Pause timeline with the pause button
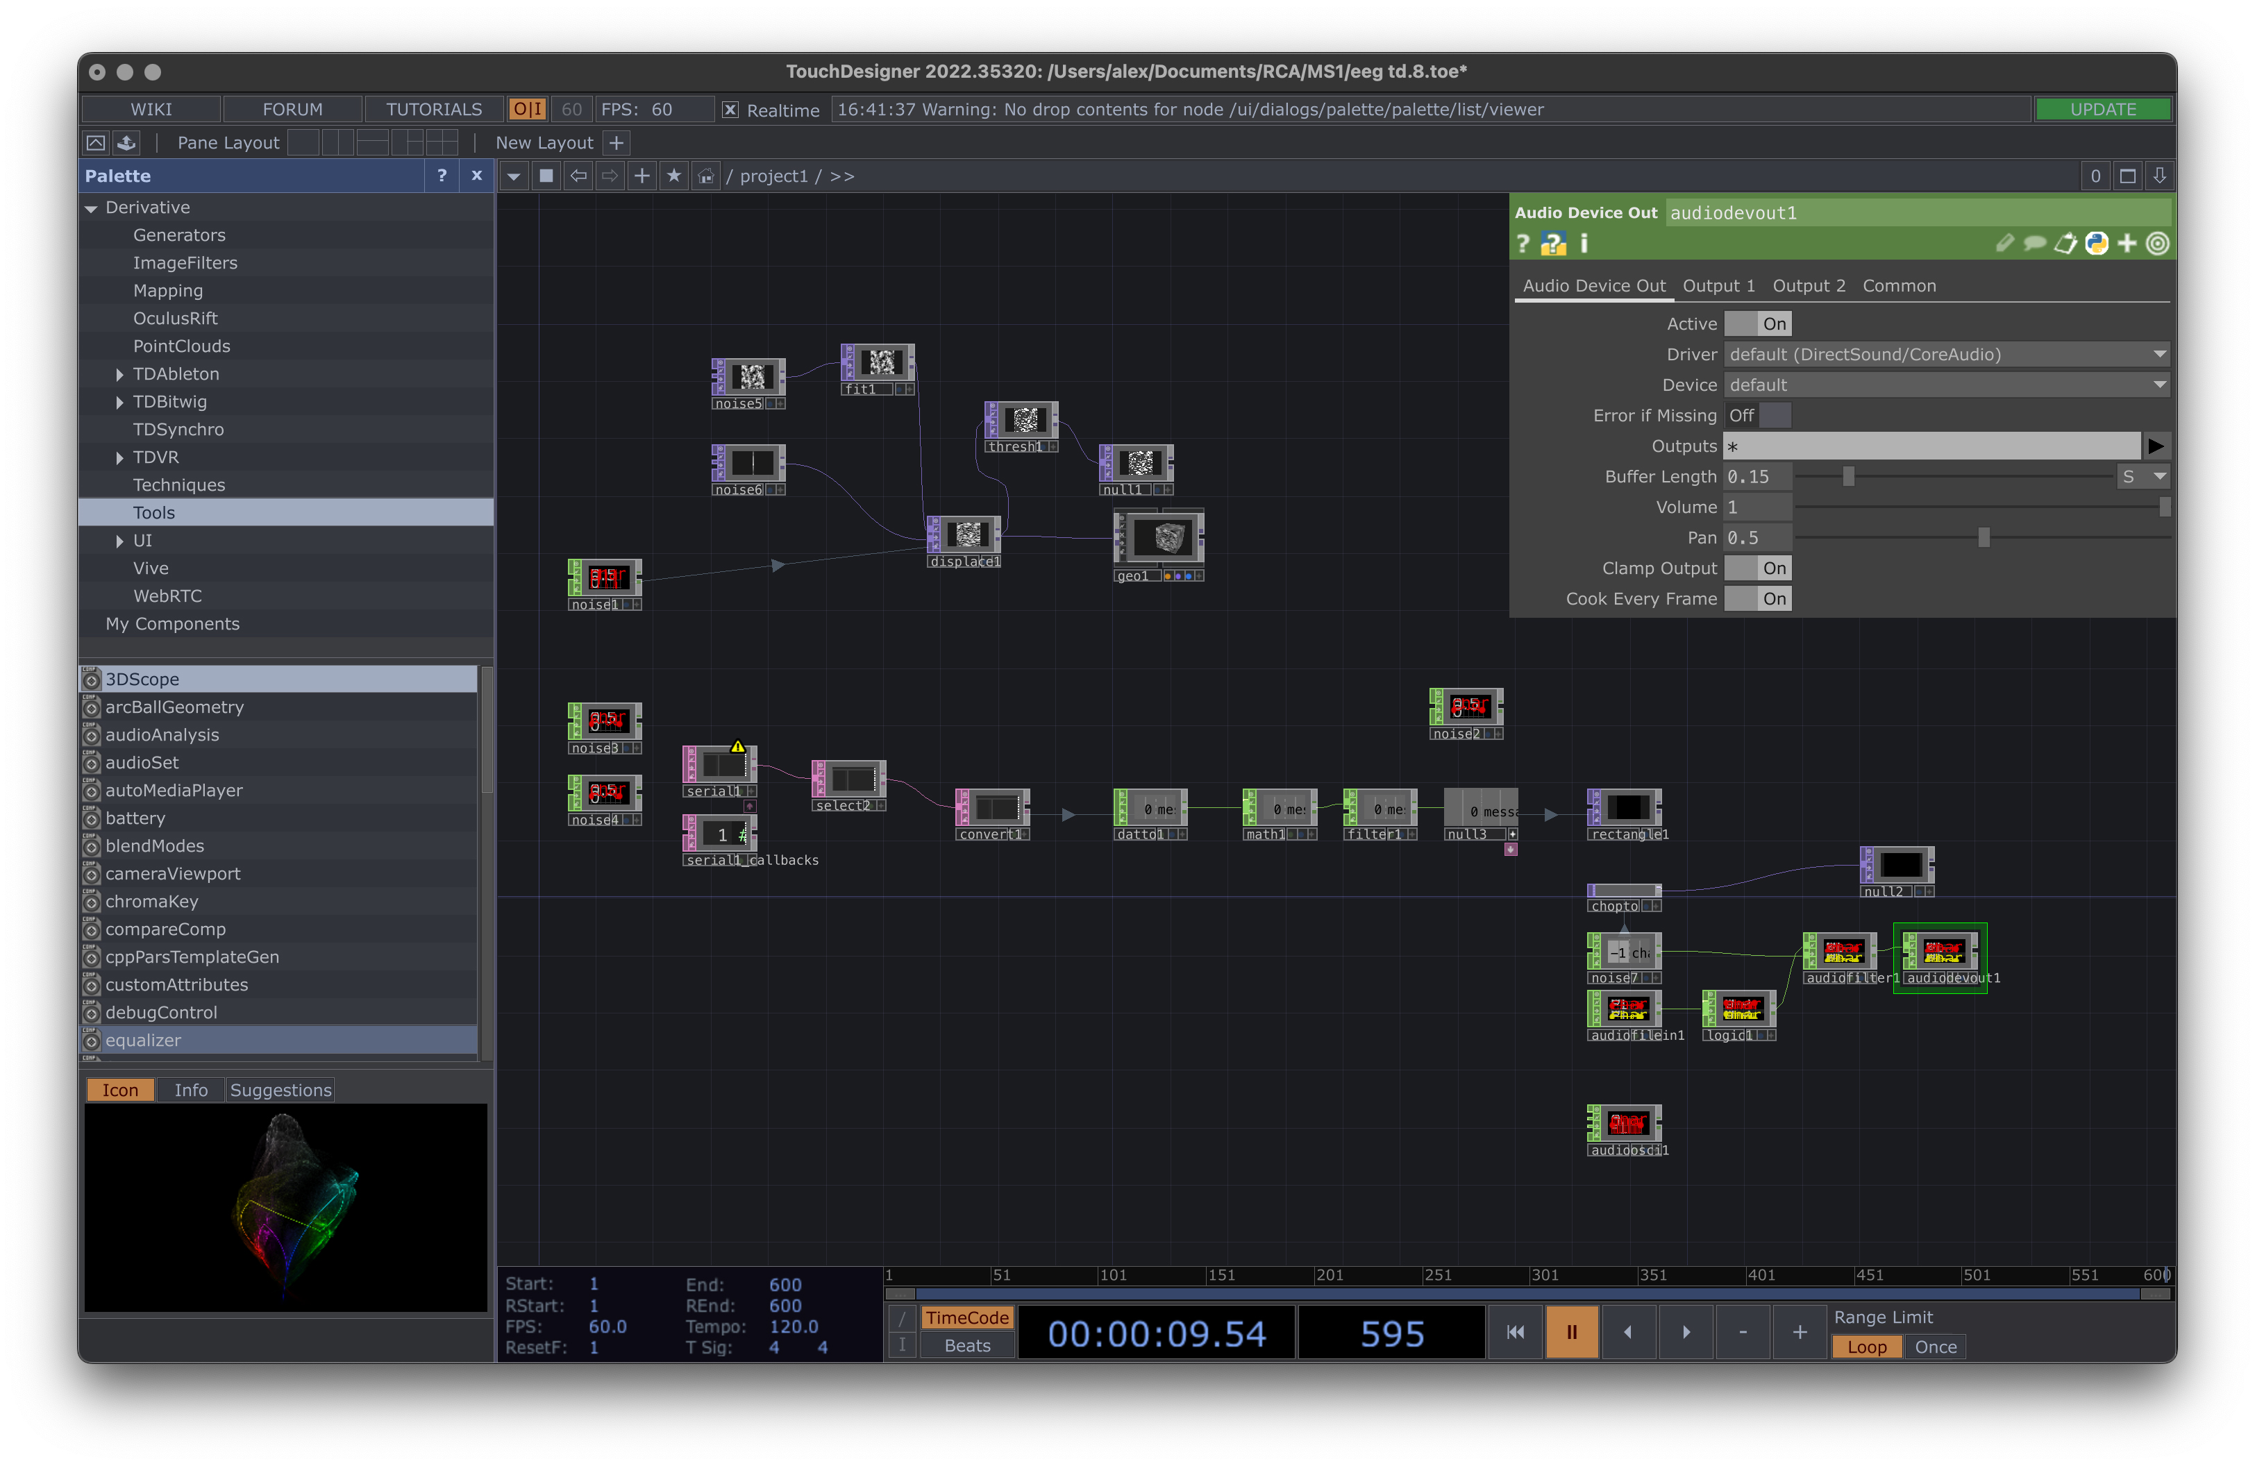This screenshot has width=2255, height=1466. 1571,1331
